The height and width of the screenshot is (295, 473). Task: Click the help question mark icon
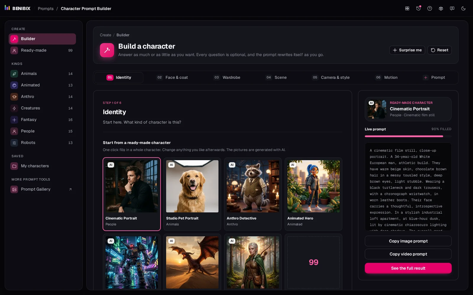point(430,9)
